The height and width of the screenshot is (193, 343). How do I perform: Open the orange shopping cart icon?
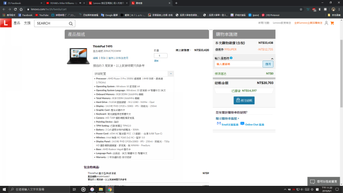tap(333, 23)
